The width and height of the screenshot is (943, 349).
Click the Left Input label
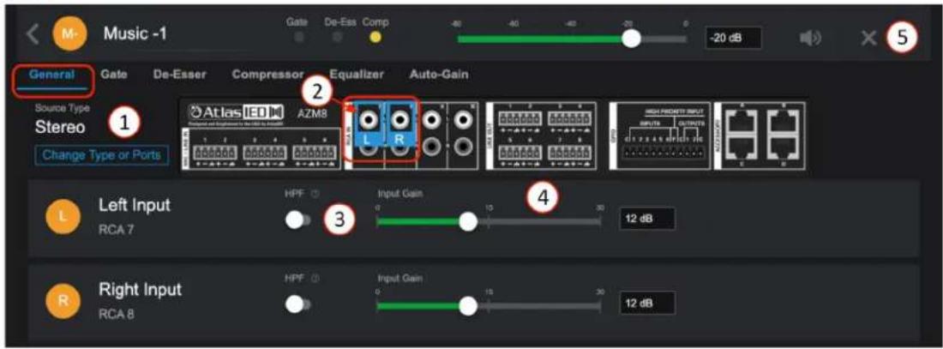point(135,205)
